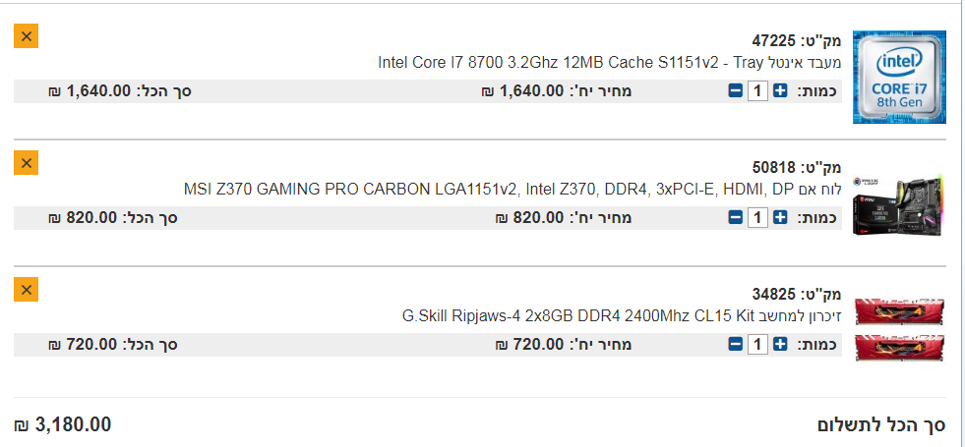
Task: Increase quantity of G.Skill Ripjaws memory
Action: 780,345
